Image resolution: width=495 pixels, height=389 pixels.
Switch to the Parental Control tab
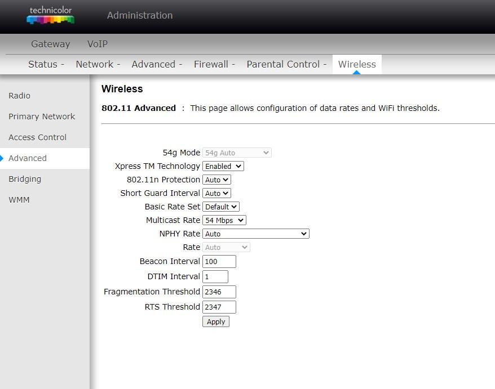click(286, 64)
